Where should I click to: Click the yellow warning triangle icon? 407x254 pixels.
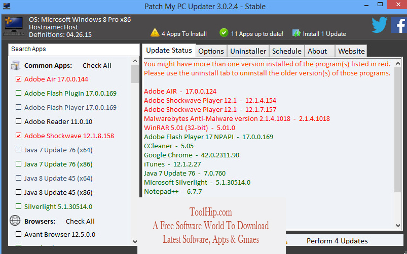coord(155,33)
